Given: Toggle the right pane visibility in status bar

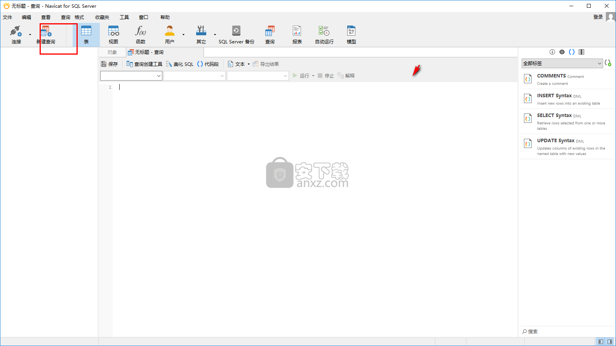Looking at the screenshot, I should (x=610, y=342).
